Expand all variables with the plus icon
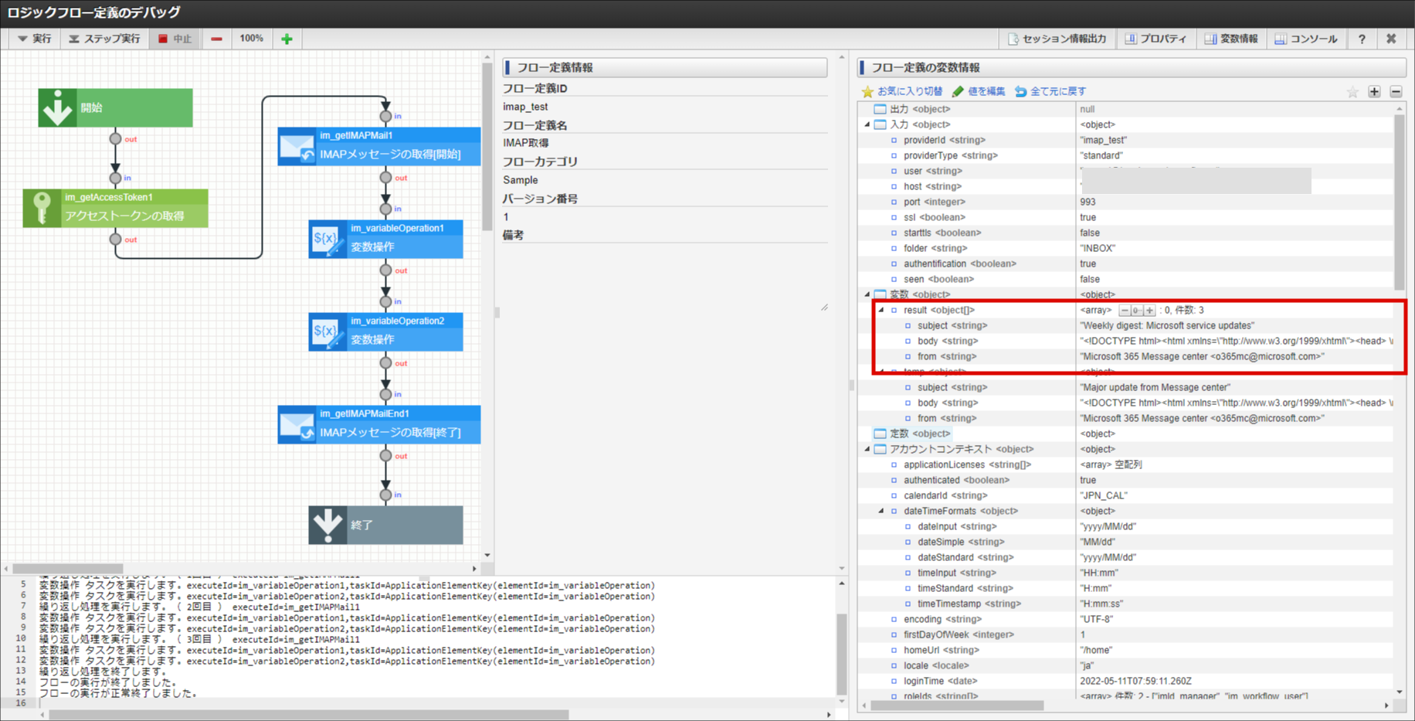Viewport: 1415px width, 721px height. point(1374,92)
